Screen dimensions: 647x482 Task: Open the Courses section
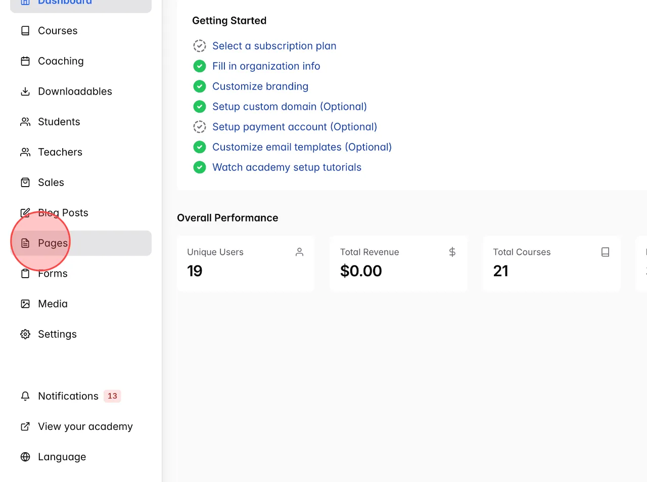(81, 31)
